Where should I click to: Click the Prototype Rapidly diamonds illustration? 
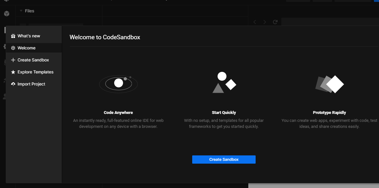(330, 84)
